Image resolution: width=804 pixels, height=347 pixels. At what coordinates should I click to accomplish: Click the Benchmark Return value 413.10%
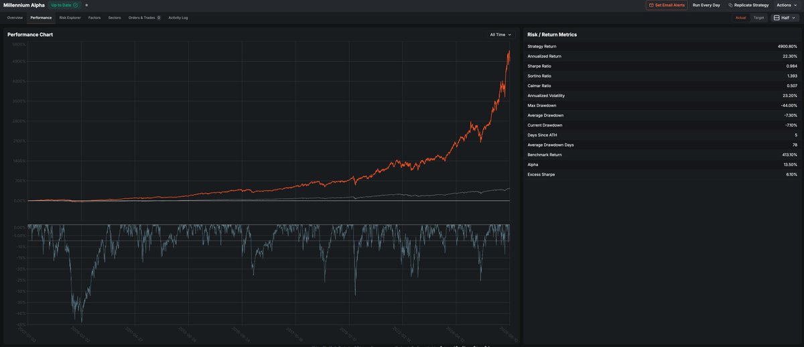tap(789, 155)
